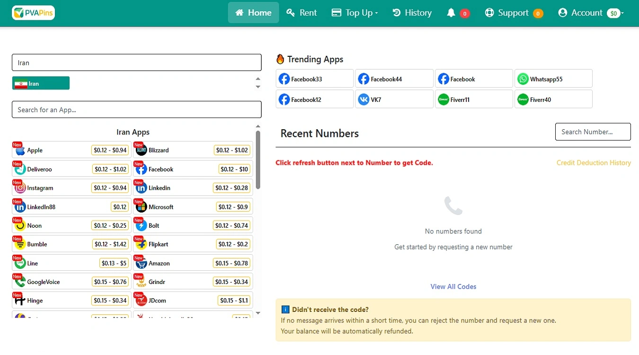Open Credit Deduction History link
Image resolution: width=639 pixels, height=355 pixels.
tap(594, 163)
